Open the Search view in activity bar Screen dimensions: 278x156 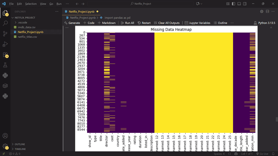(x=5, y=23)
